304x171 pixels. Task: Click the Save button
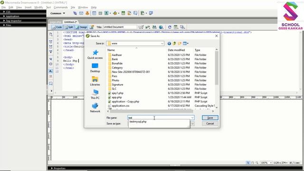point(210,118)
